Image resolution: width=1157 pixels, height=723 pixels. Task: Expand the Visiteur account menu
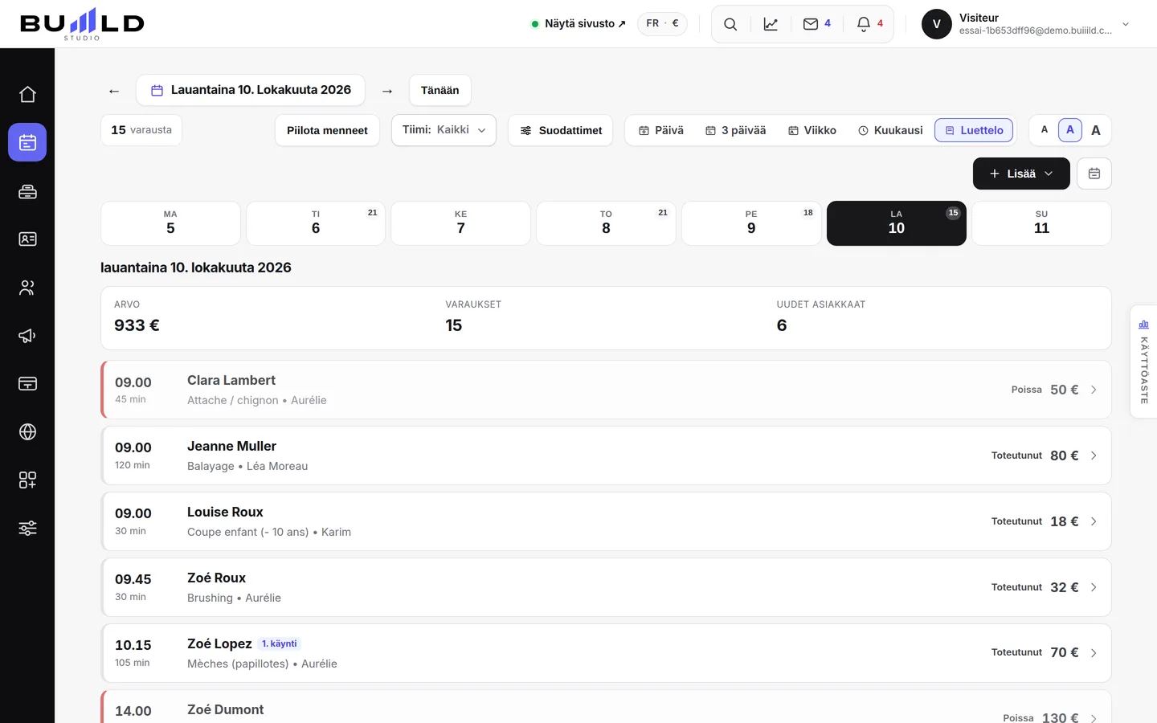point(1026,24)
